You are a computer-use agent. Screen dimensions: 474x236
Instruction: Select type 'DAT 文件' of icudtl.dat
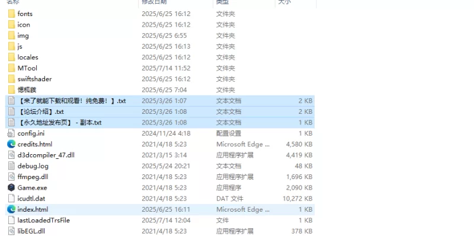coord(230,199)
